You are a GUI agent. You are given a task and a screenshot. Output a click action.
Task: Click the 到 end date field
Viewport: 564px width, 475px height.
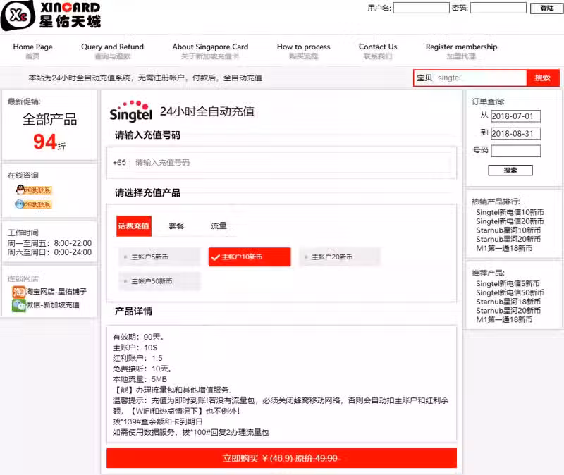point(516,134)
